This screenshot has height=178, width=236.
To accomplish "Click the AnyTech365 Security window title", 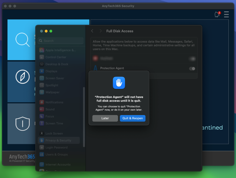I will [118, 6].
